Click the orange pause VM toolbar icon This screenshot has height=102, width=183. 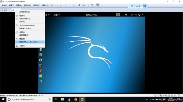52,5
